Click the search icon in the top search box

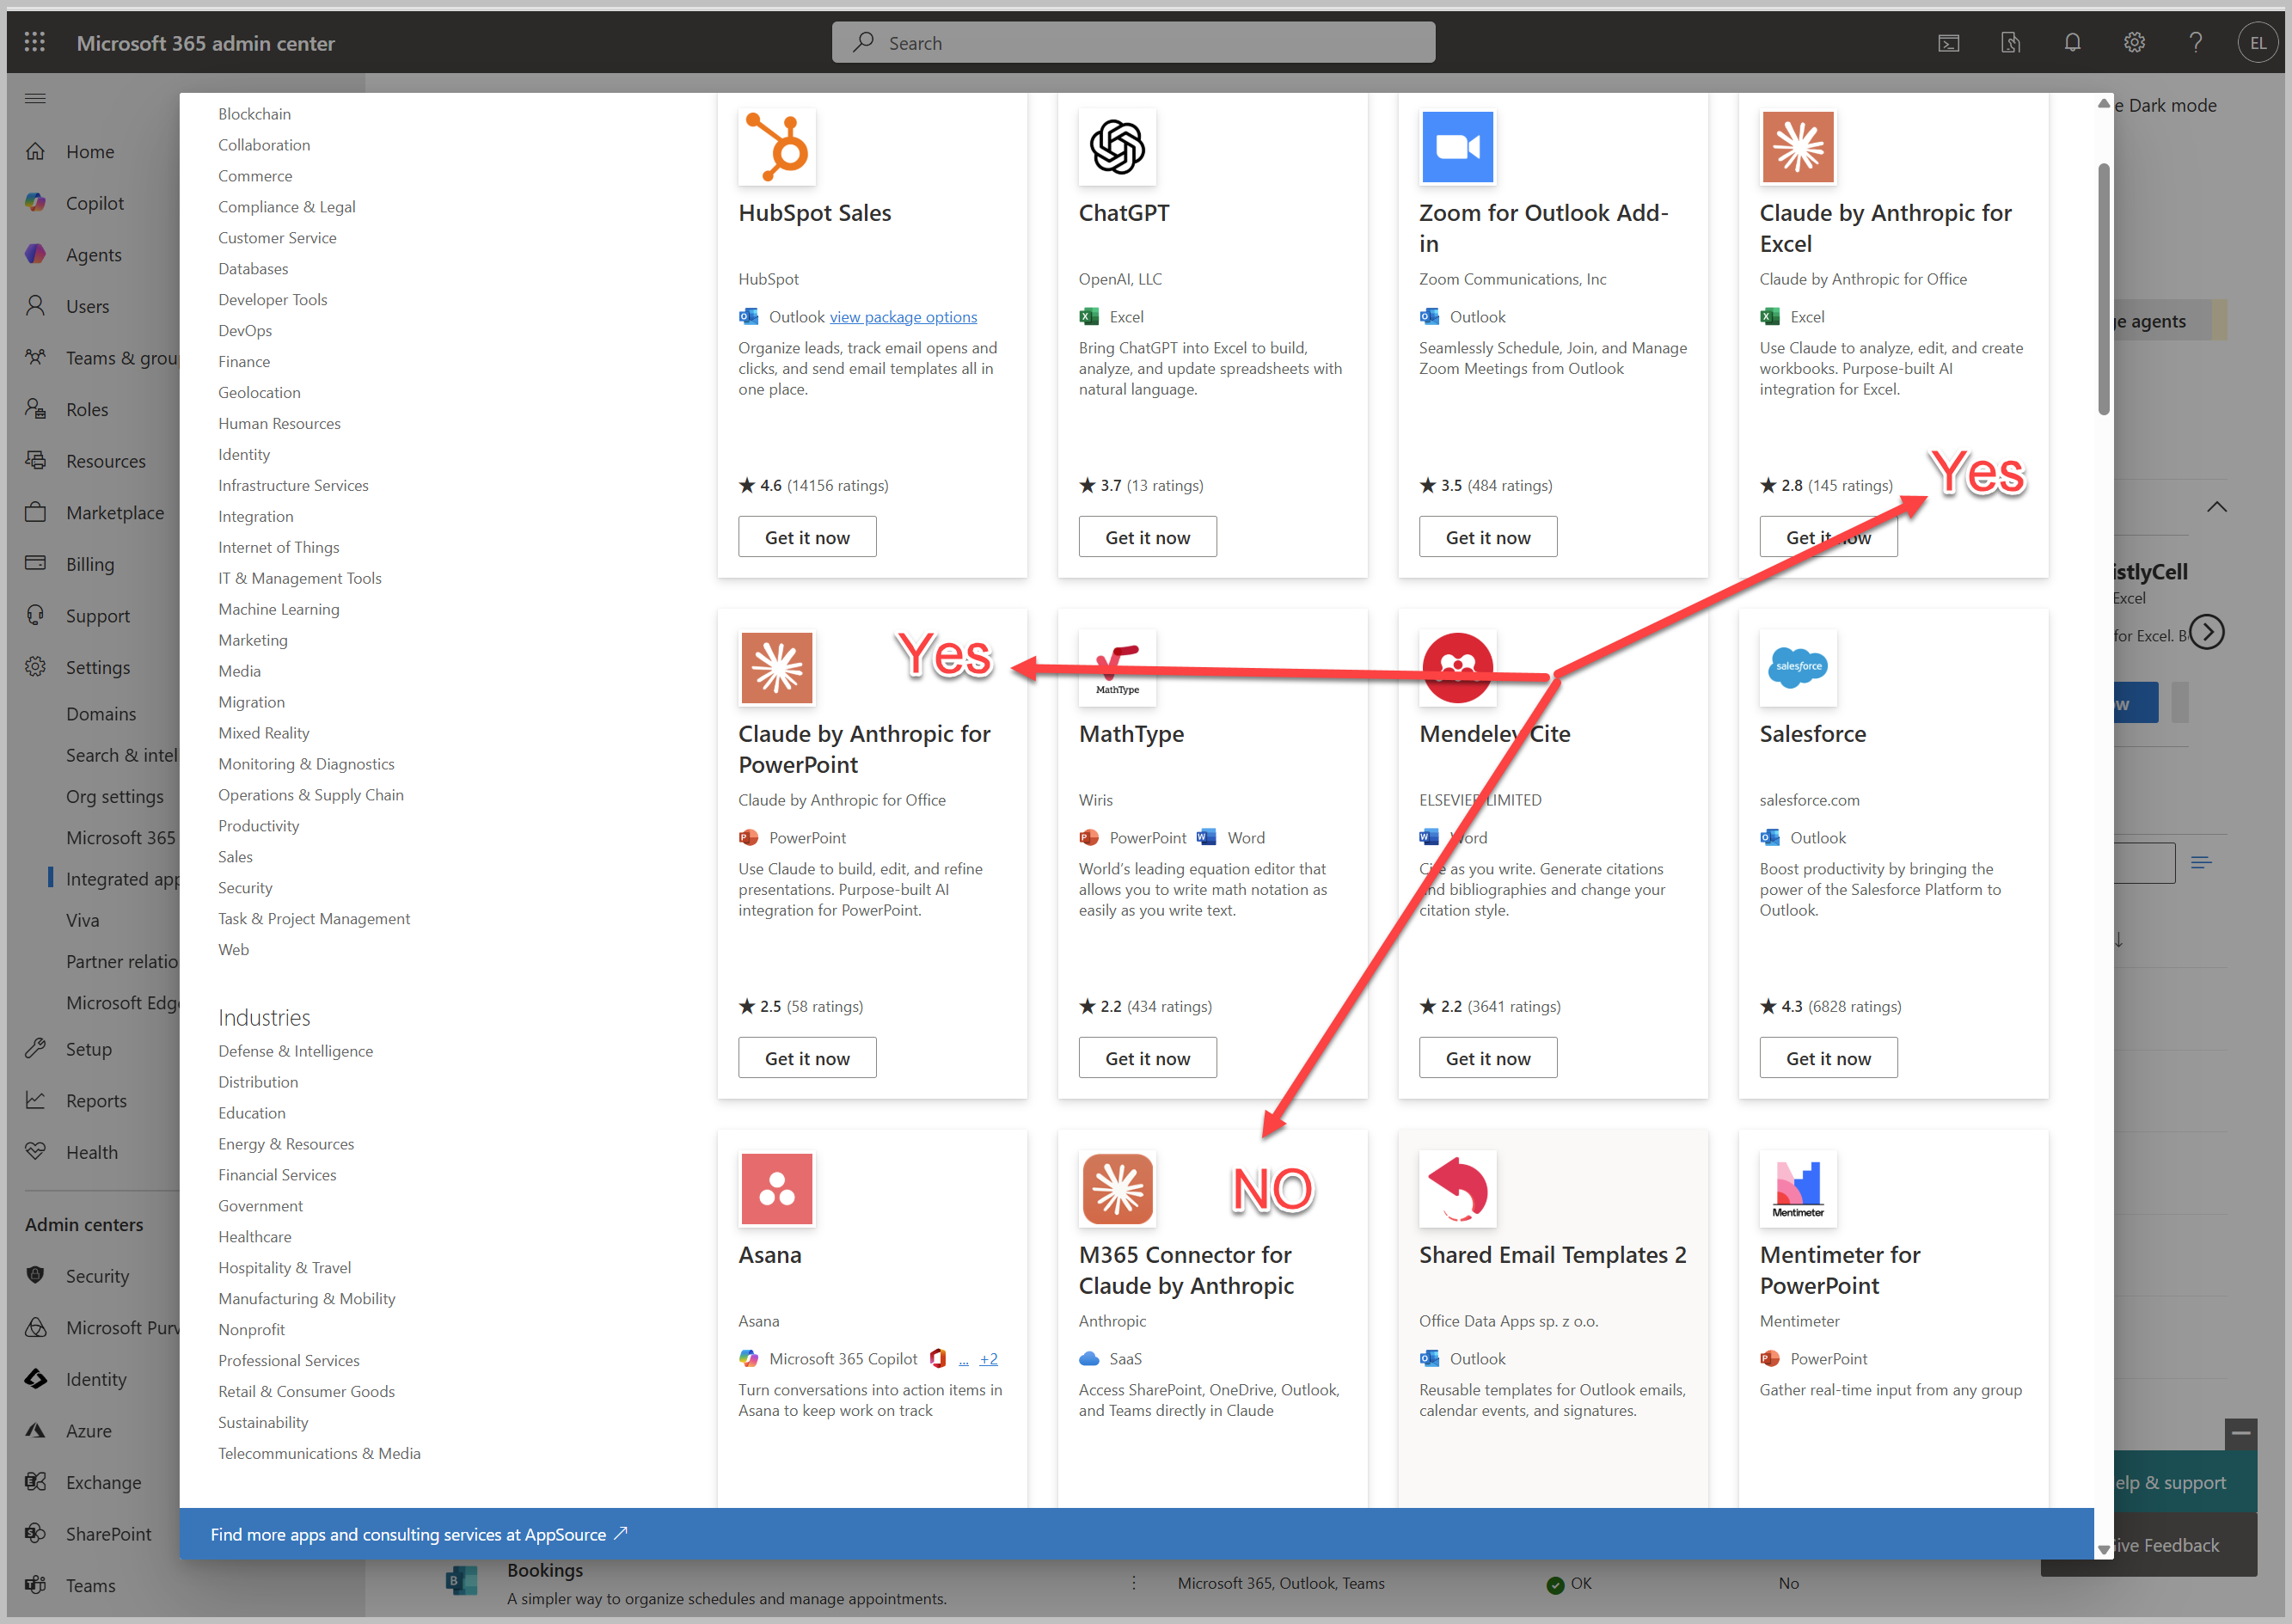click(863, 42)
